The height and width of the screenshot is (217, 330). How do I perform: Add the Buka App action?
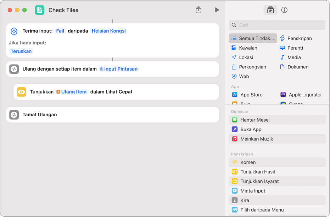click(277, 129)
